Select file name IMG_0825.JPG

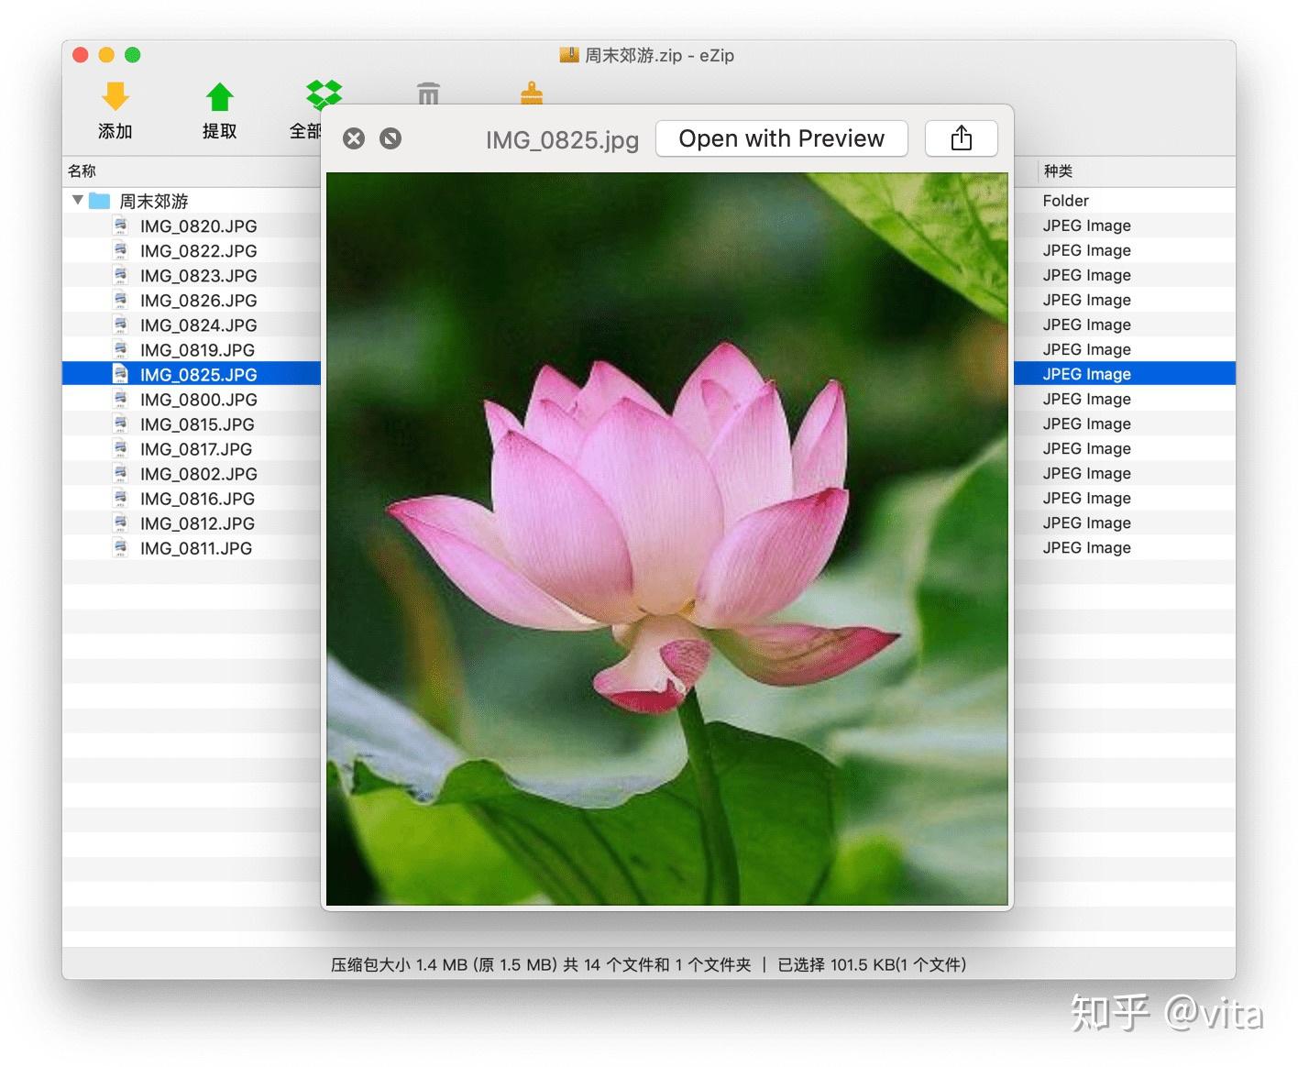pos(198,375)
